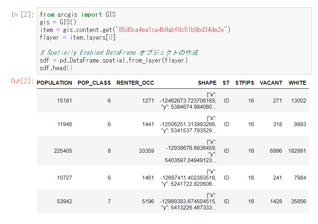Viewport: 318px width, 224px height.
Task: Click the Out[2]: prompt label
Action: 22,81
